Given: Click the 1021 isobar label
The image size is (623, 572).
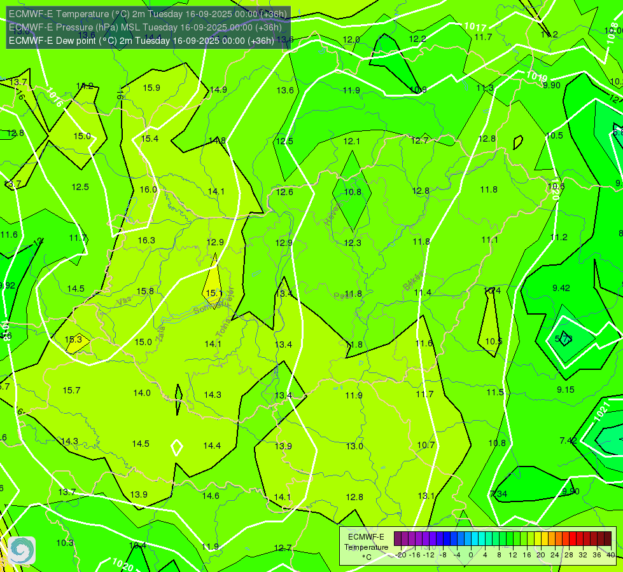Looking at the screenshot, I should point(601,412).
